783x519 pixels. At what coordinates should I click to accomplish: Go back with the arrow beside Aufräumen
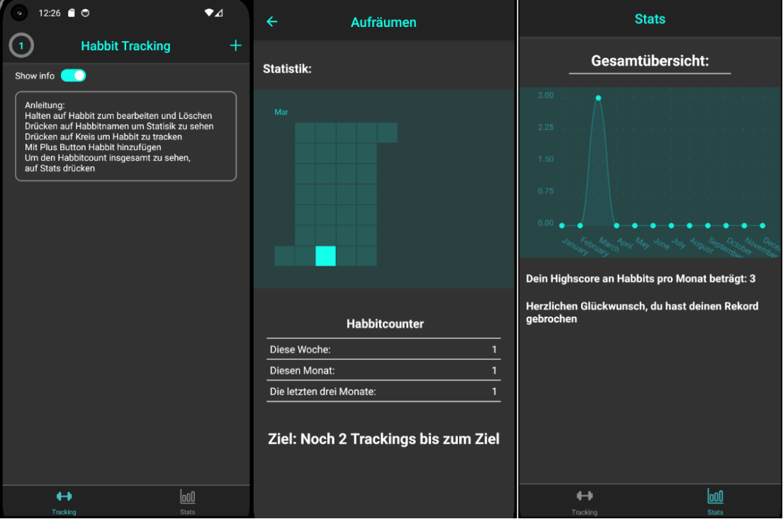click(271, 21)
